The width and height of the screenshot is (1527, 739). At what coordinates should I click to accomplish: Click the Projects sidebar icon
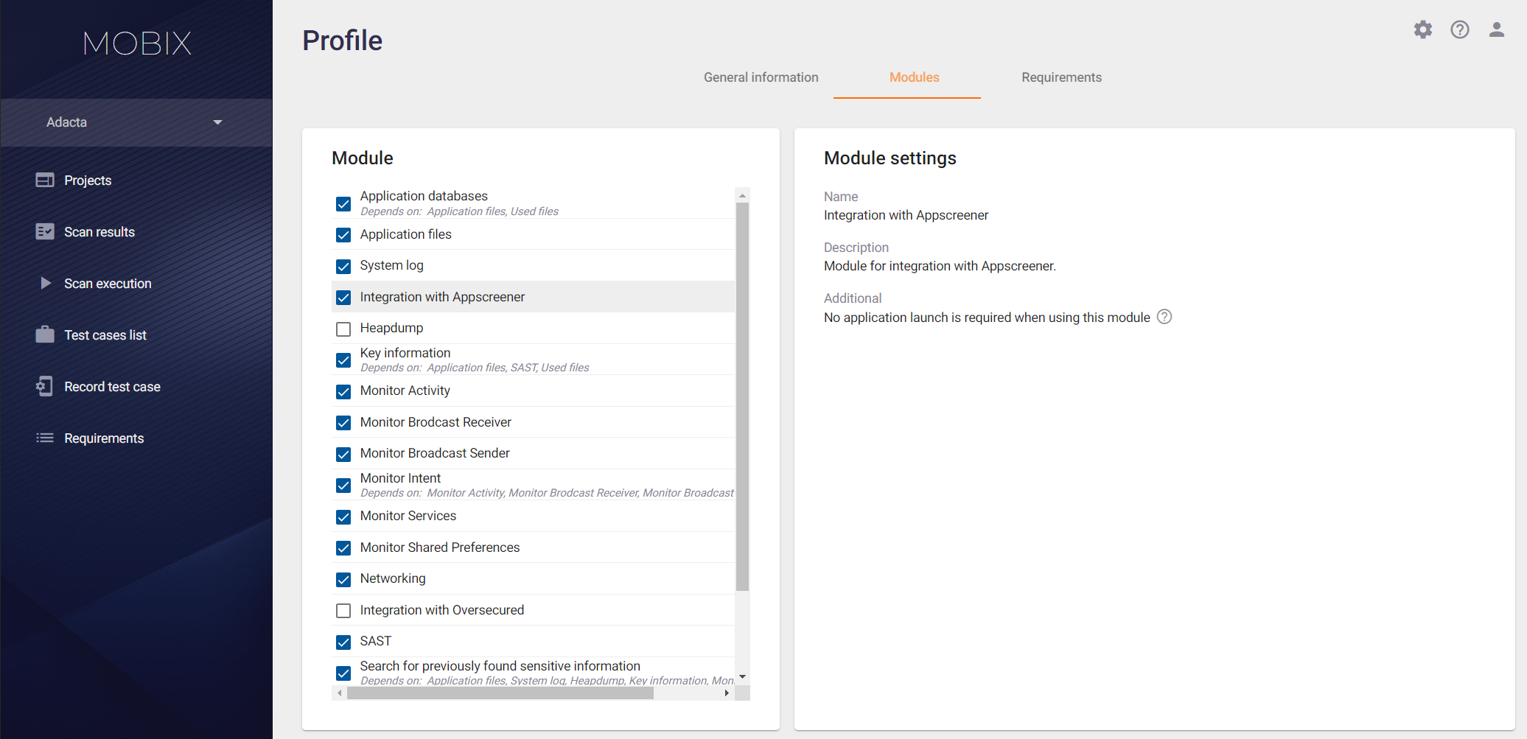click(x=45, y=180)
